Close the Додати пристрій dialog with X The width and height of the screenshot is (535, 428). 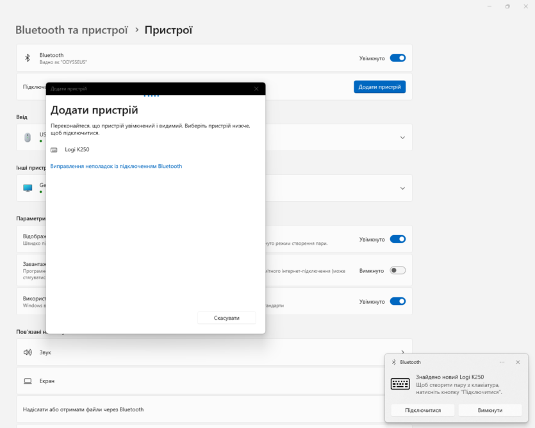tap(256, 89)
